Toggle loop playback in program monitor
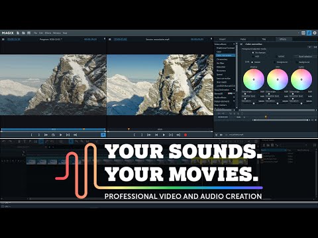Viewport: 318px width, 238px height. pyautogui.click(x=53, y=135)
